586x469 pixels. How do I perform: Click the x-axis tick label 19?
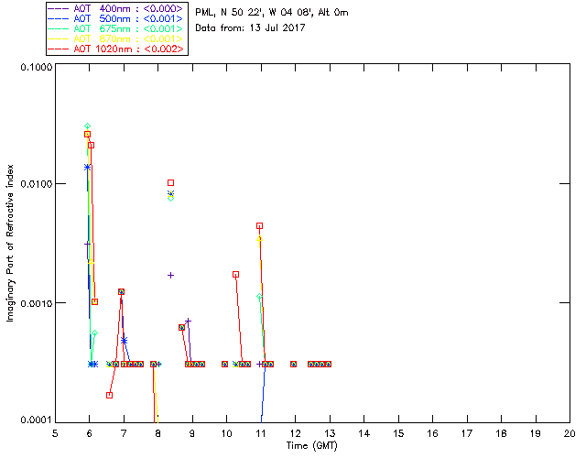(536, 433)
